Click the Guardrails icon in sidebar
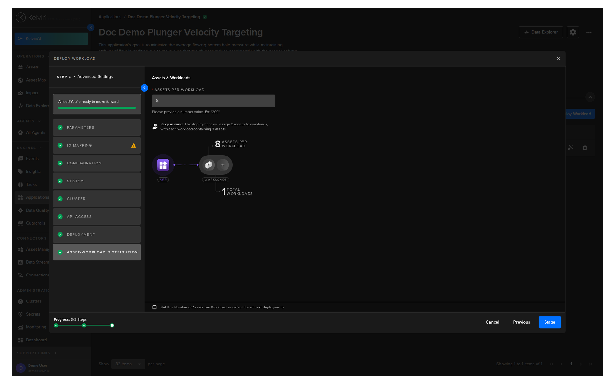 point(20,223)
